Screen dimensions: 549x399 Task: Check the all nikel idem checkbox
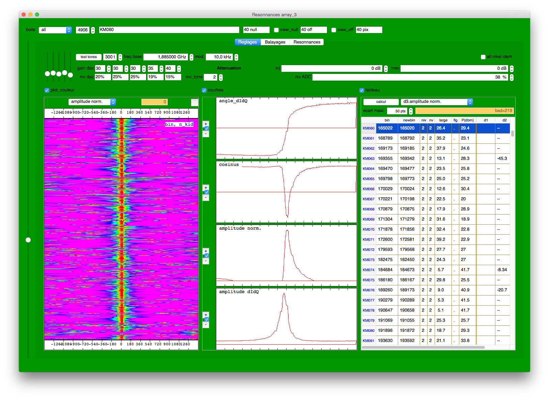[x=483, y=57]
